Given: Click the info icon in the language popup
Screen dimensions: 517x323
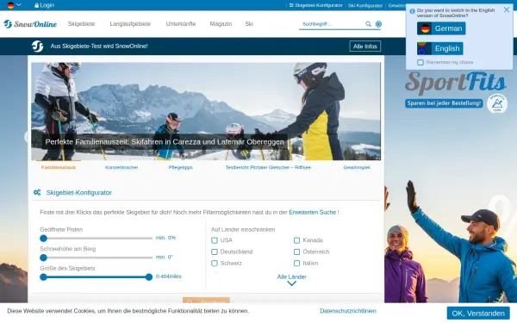Looking at the screenshot, I should tap(412, 11).
